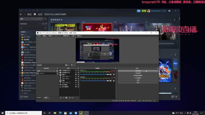Open Steam from the Windows taskbar

81,113
